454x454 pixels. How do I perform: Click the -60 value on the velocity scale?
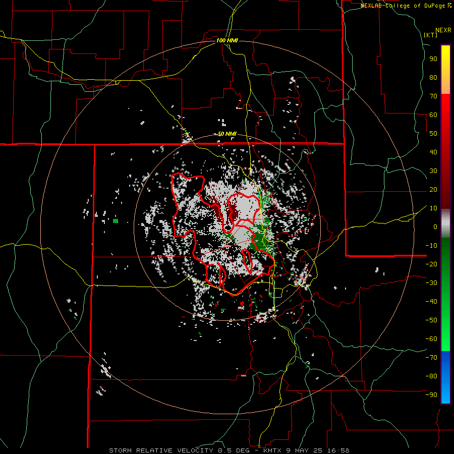click(x=431, y=339)
